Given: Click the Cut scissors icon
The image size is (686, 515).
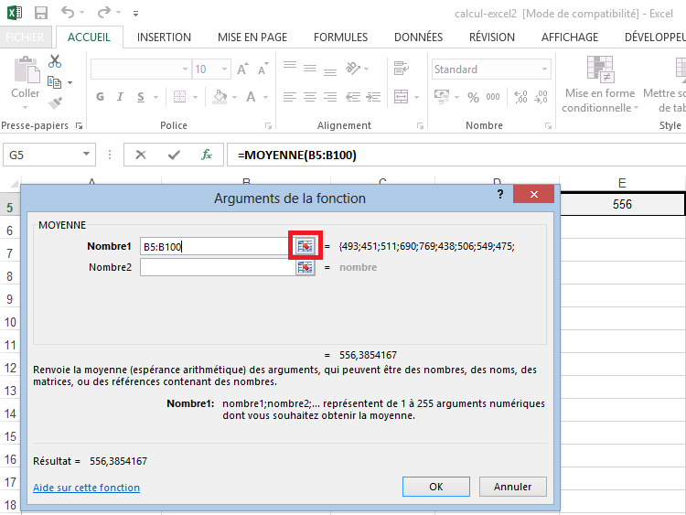Looking at the screenshot, I should pyautogui.click(x=55, y=61).
